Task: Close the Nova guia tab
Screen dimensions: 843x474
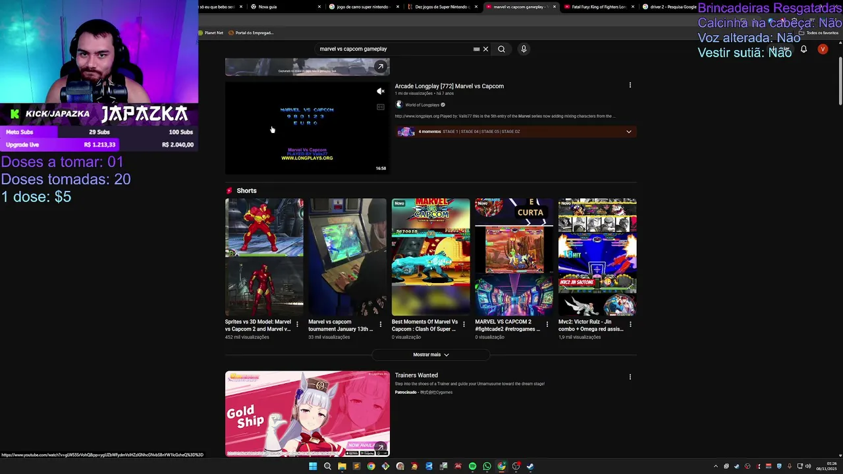Action: tap(319, 7)
